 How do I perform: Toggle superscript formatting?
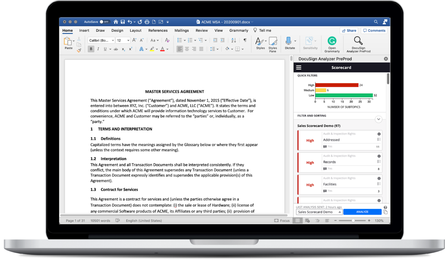[x=130, y=49]
